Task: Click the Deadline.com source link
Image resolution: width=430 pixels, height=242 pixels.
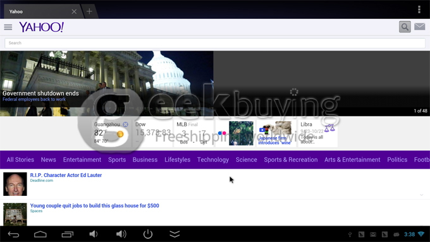Action: (x=41, y=181)
